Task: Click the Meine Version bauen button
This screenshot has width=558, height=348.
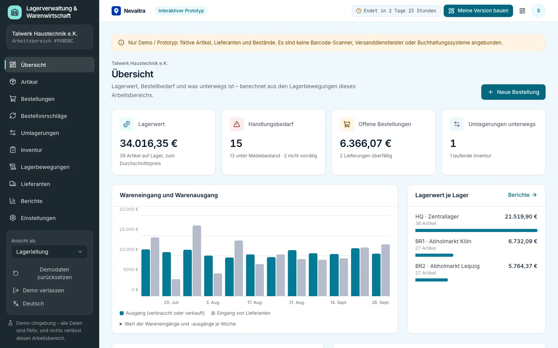Action: coord(478,11)
